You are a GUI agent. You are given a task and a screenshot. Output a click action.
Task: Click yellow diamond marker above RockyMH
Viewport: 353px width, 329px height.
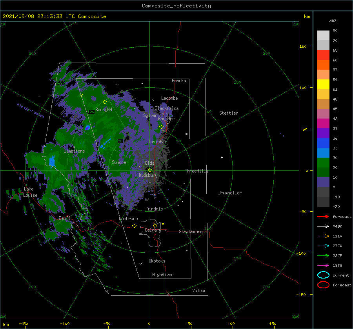(x=105, y=102)
